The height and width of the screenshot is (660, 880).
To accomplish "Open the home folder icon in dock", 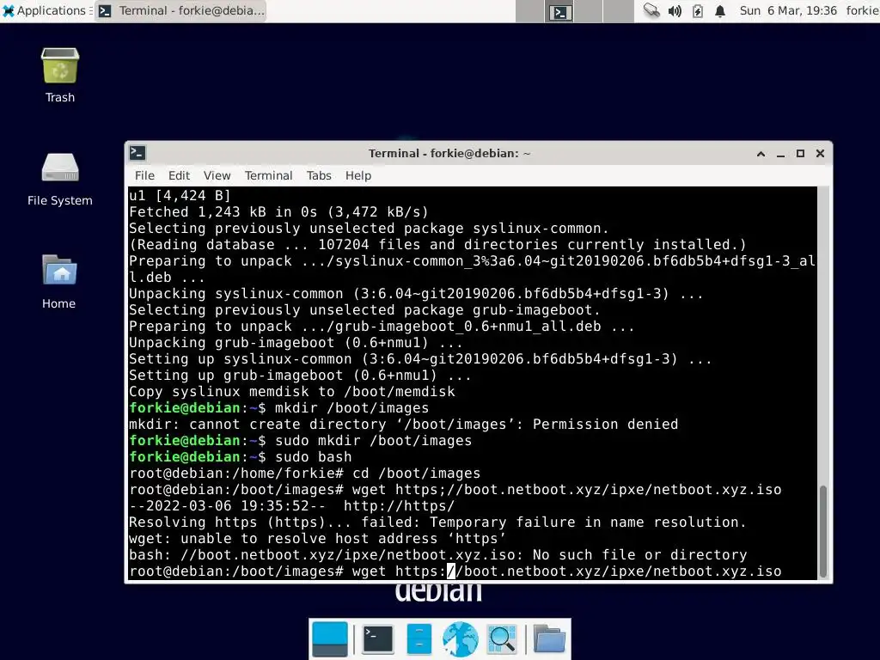I will (549, 639).
